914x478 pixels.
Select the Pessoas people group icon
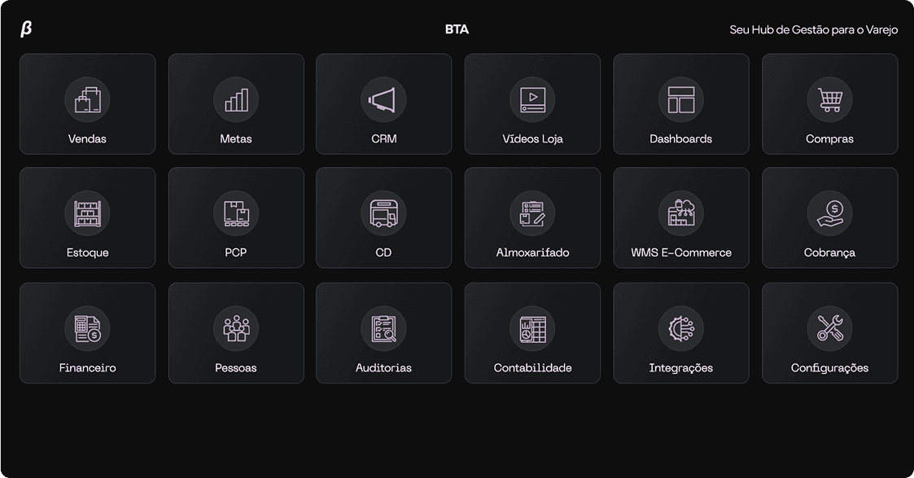(236, 329)
